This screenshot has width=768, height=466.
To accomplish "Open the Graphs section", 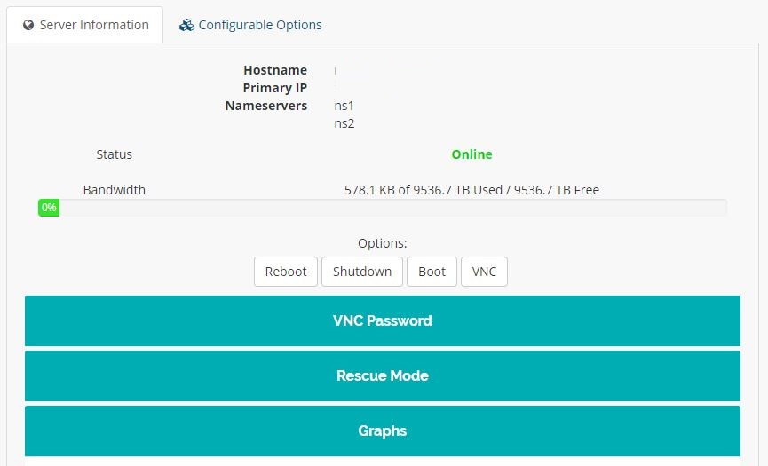I will point(382,430).
